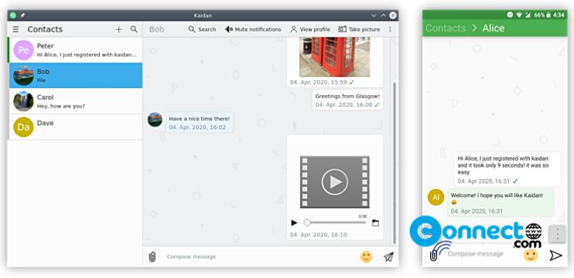Click Alice title in mobile header

(x=494, y=28)
